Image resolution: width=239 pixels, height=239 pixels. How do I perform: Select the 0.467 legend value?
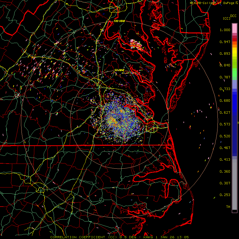225,148
